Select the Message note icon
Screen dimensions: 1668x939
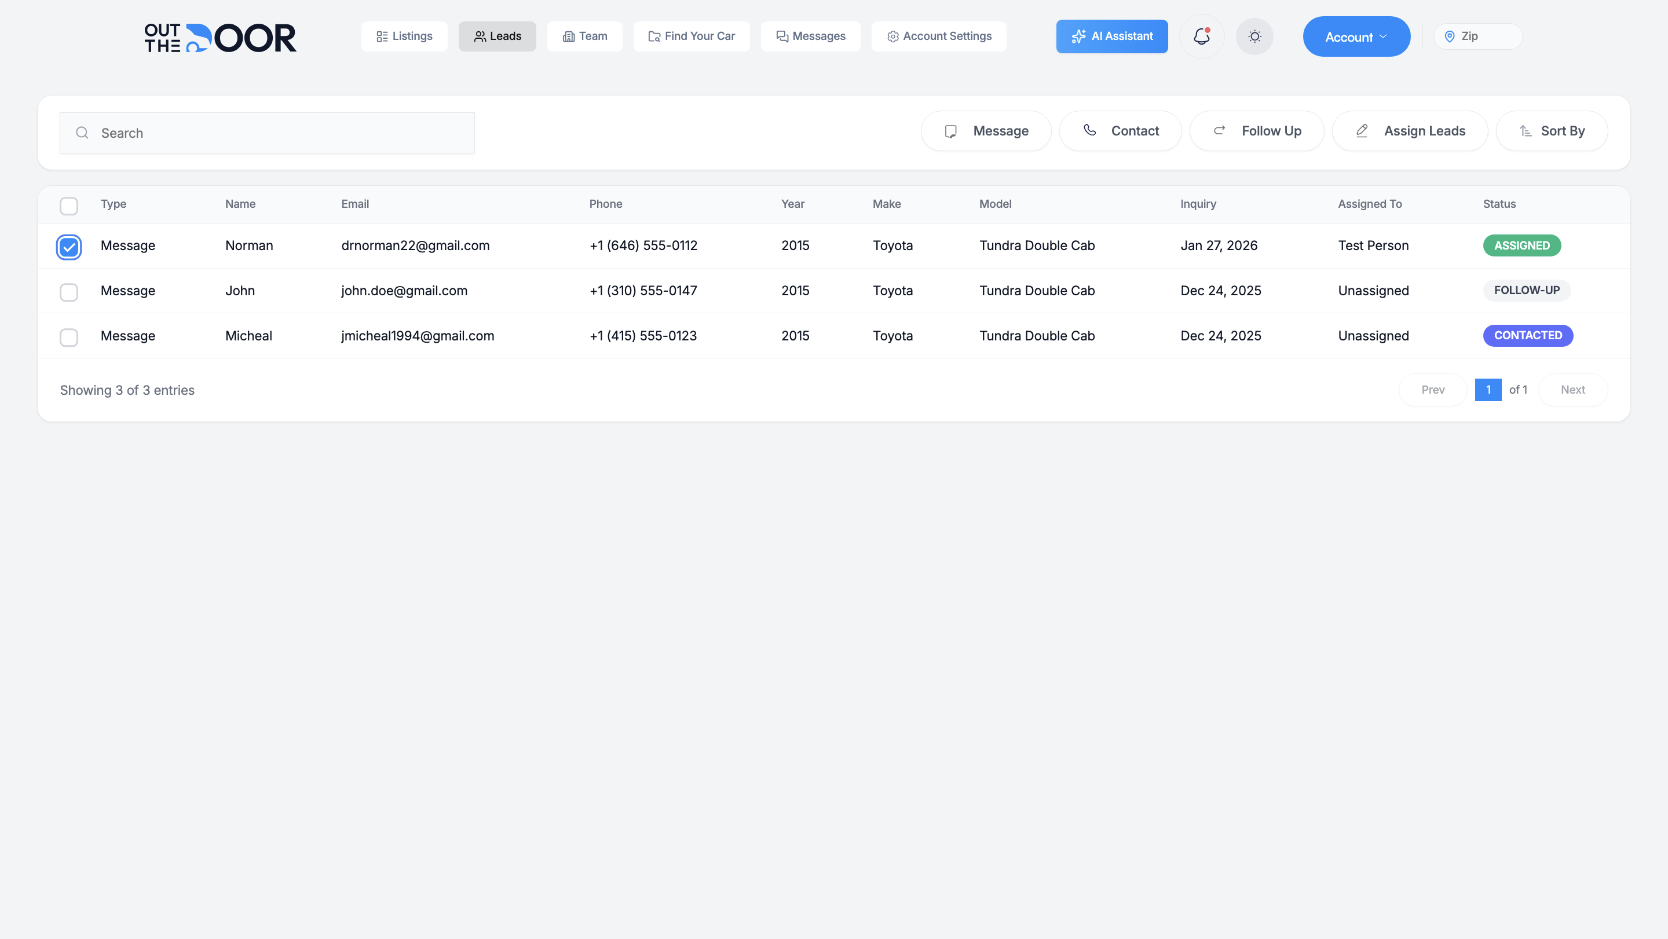(950, 131)
